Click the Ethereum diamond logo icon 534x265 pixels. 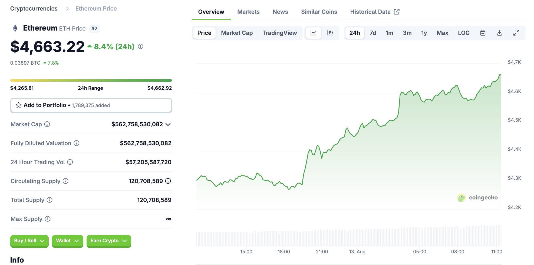pos(15,28)
